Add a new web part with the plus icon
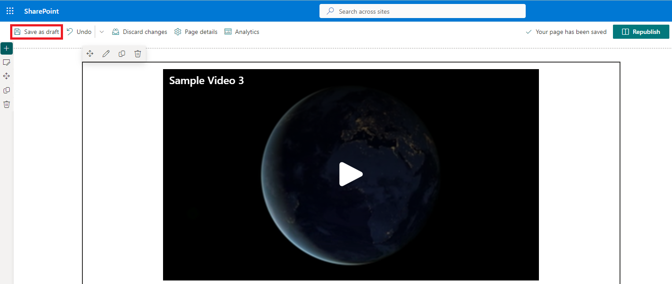672x284 pixels. (x=6, y=48)
